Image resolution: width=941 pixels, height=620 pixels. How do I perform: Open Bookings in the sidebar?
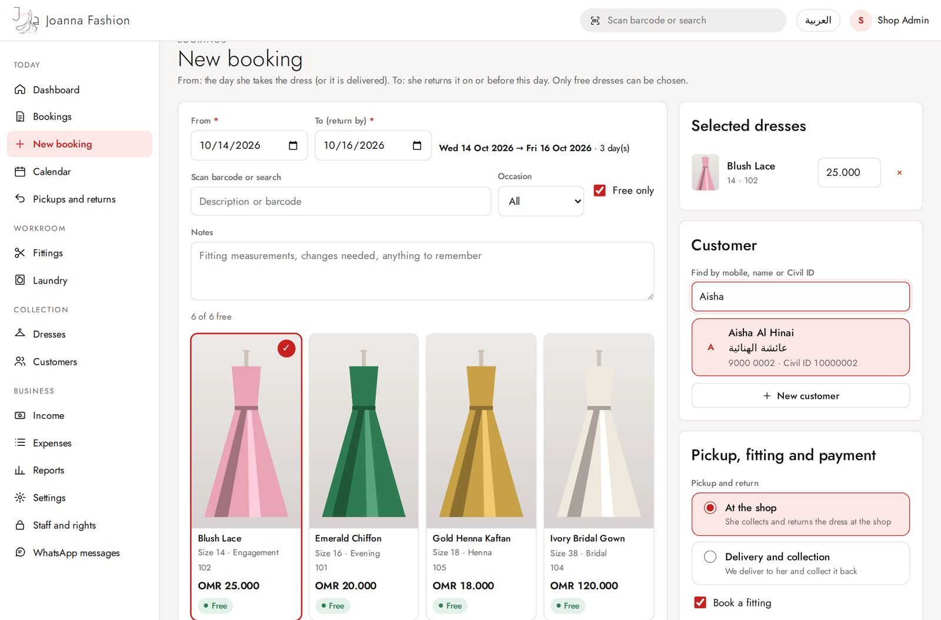(79, 116)
